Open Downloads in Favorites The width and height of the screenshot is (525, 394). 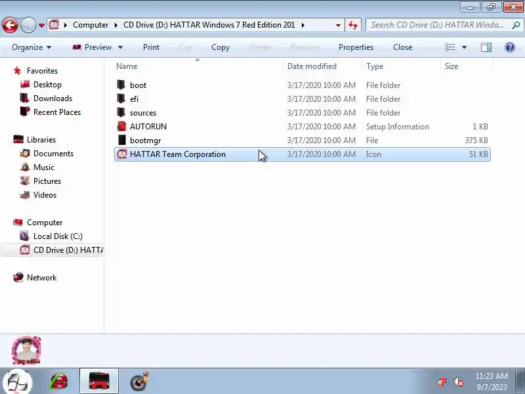[52, 98]
